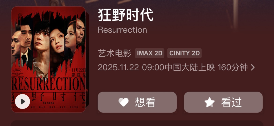274x126 pixels.
Task: Mark the film as 看过
Action: [223, 102]
